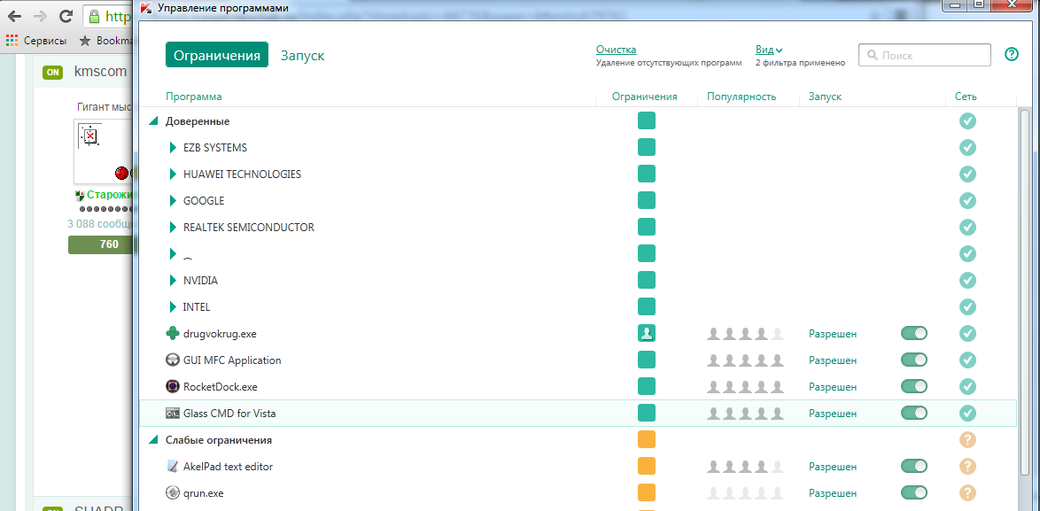Click the help question mark icon
This screenshot has height=511, width=1040.
[x=1011, y=55]
